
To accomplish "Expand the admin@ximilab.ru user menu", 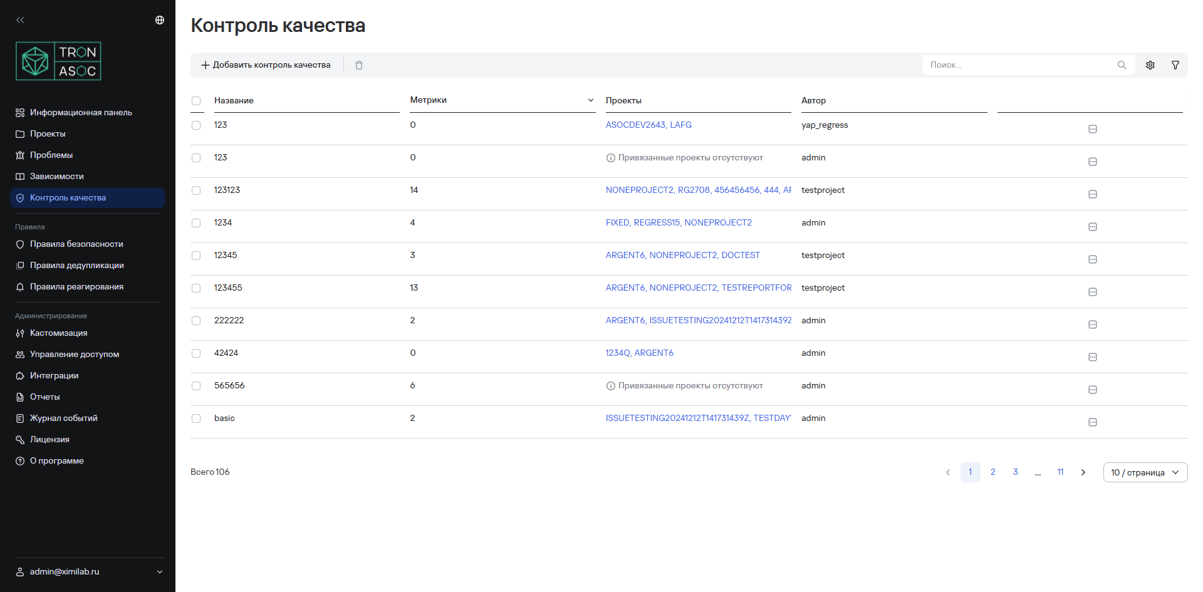I will [160, 572].
